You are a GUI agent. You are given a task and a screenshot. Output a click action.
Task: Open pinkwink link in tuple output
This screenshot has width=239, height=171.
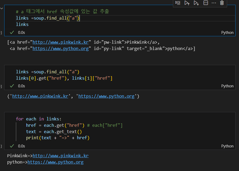40,96
